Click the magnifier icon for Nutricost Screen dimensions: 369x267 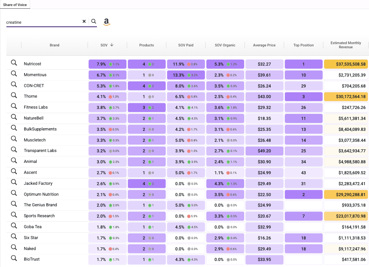point(14,63)
